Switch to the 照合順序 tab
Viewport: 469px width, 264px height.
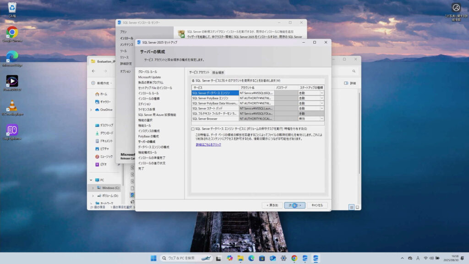pyautogui.click(x=218, y=72)
